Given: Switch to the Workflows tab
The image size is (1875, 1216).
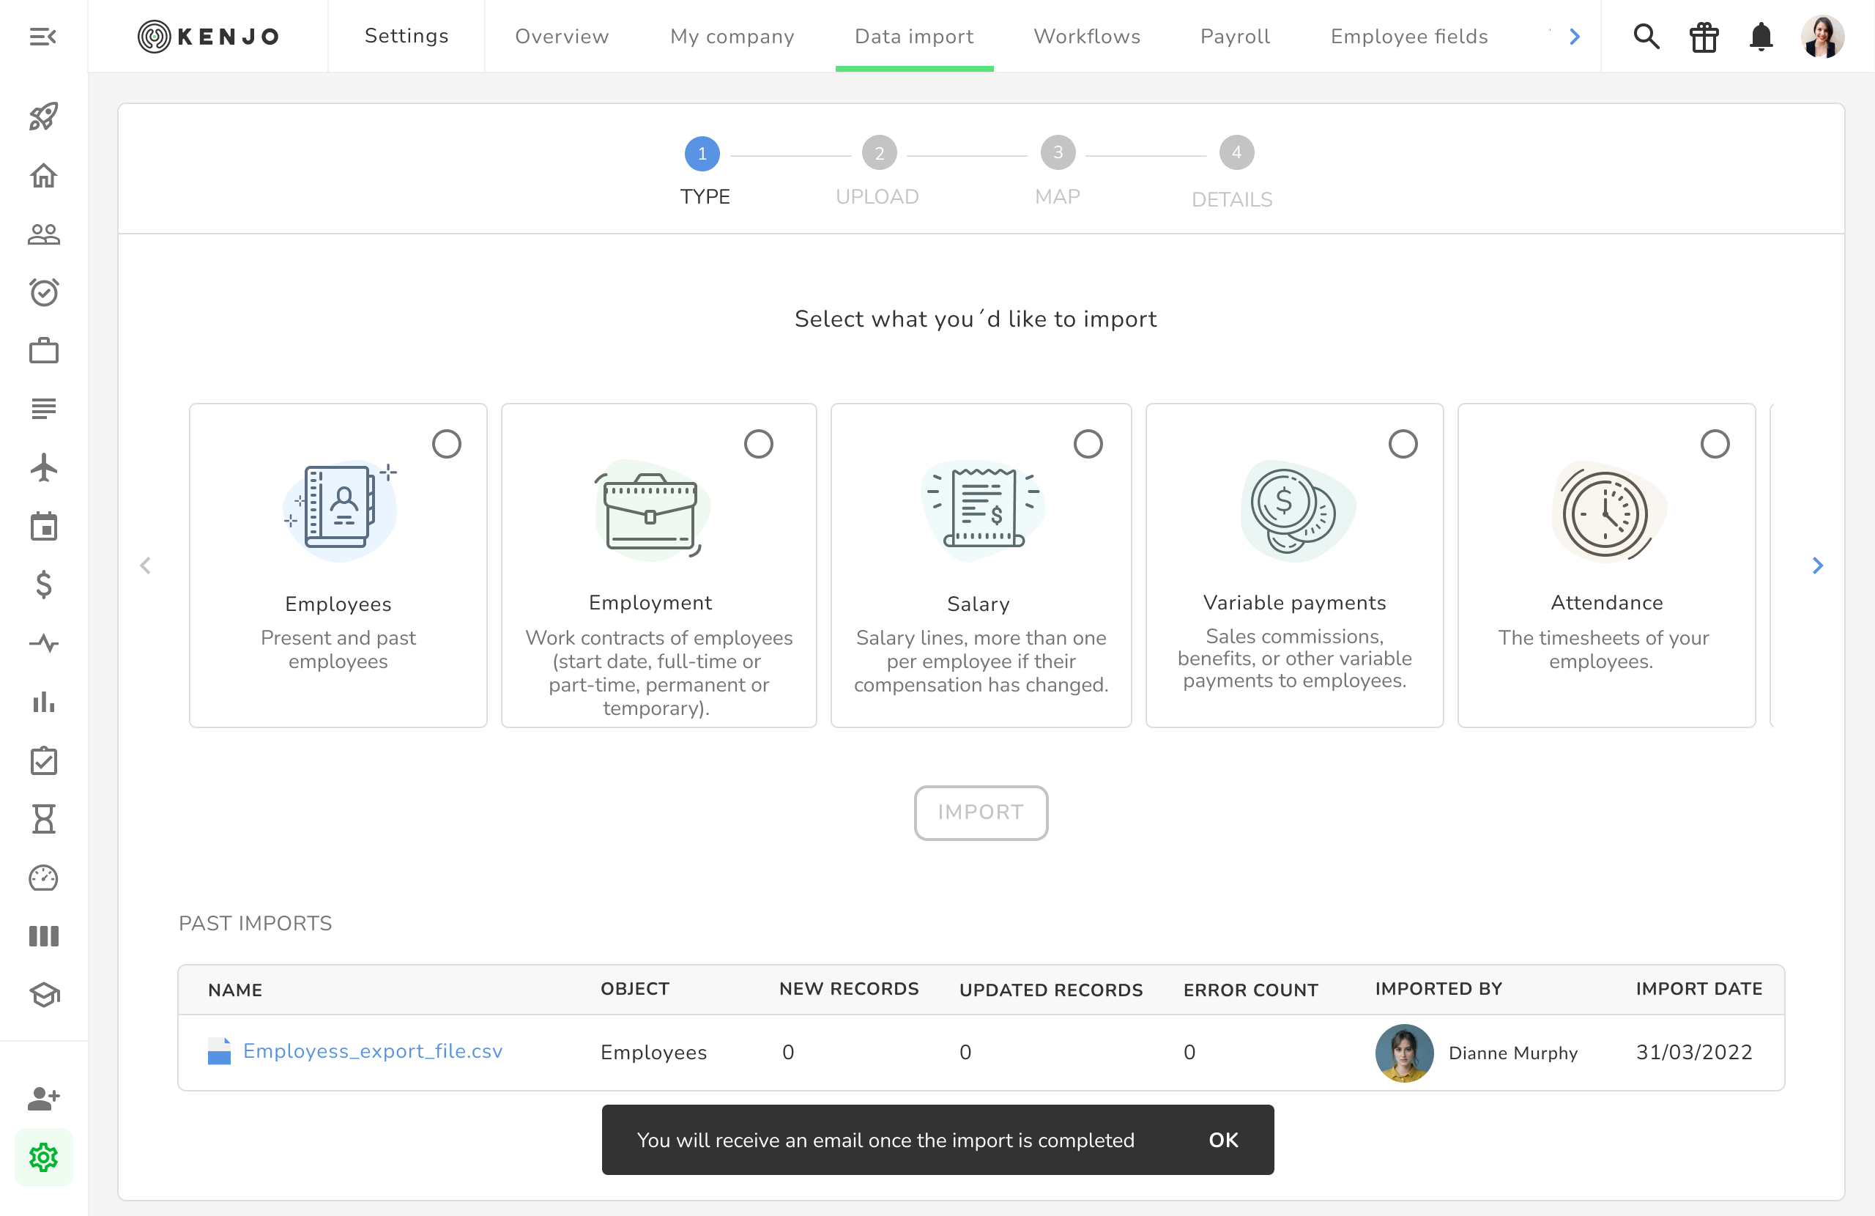Looking at the screenshot, I should click(1086, 36).
